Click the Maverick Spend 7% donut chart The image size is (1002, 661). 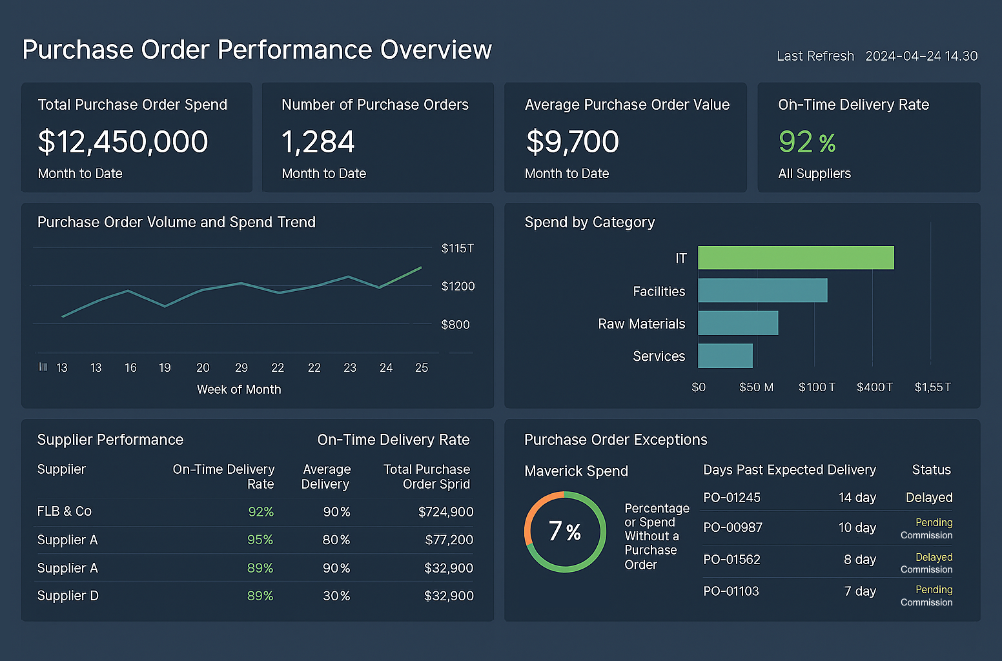pyautogui.click(x=565, y=531)
